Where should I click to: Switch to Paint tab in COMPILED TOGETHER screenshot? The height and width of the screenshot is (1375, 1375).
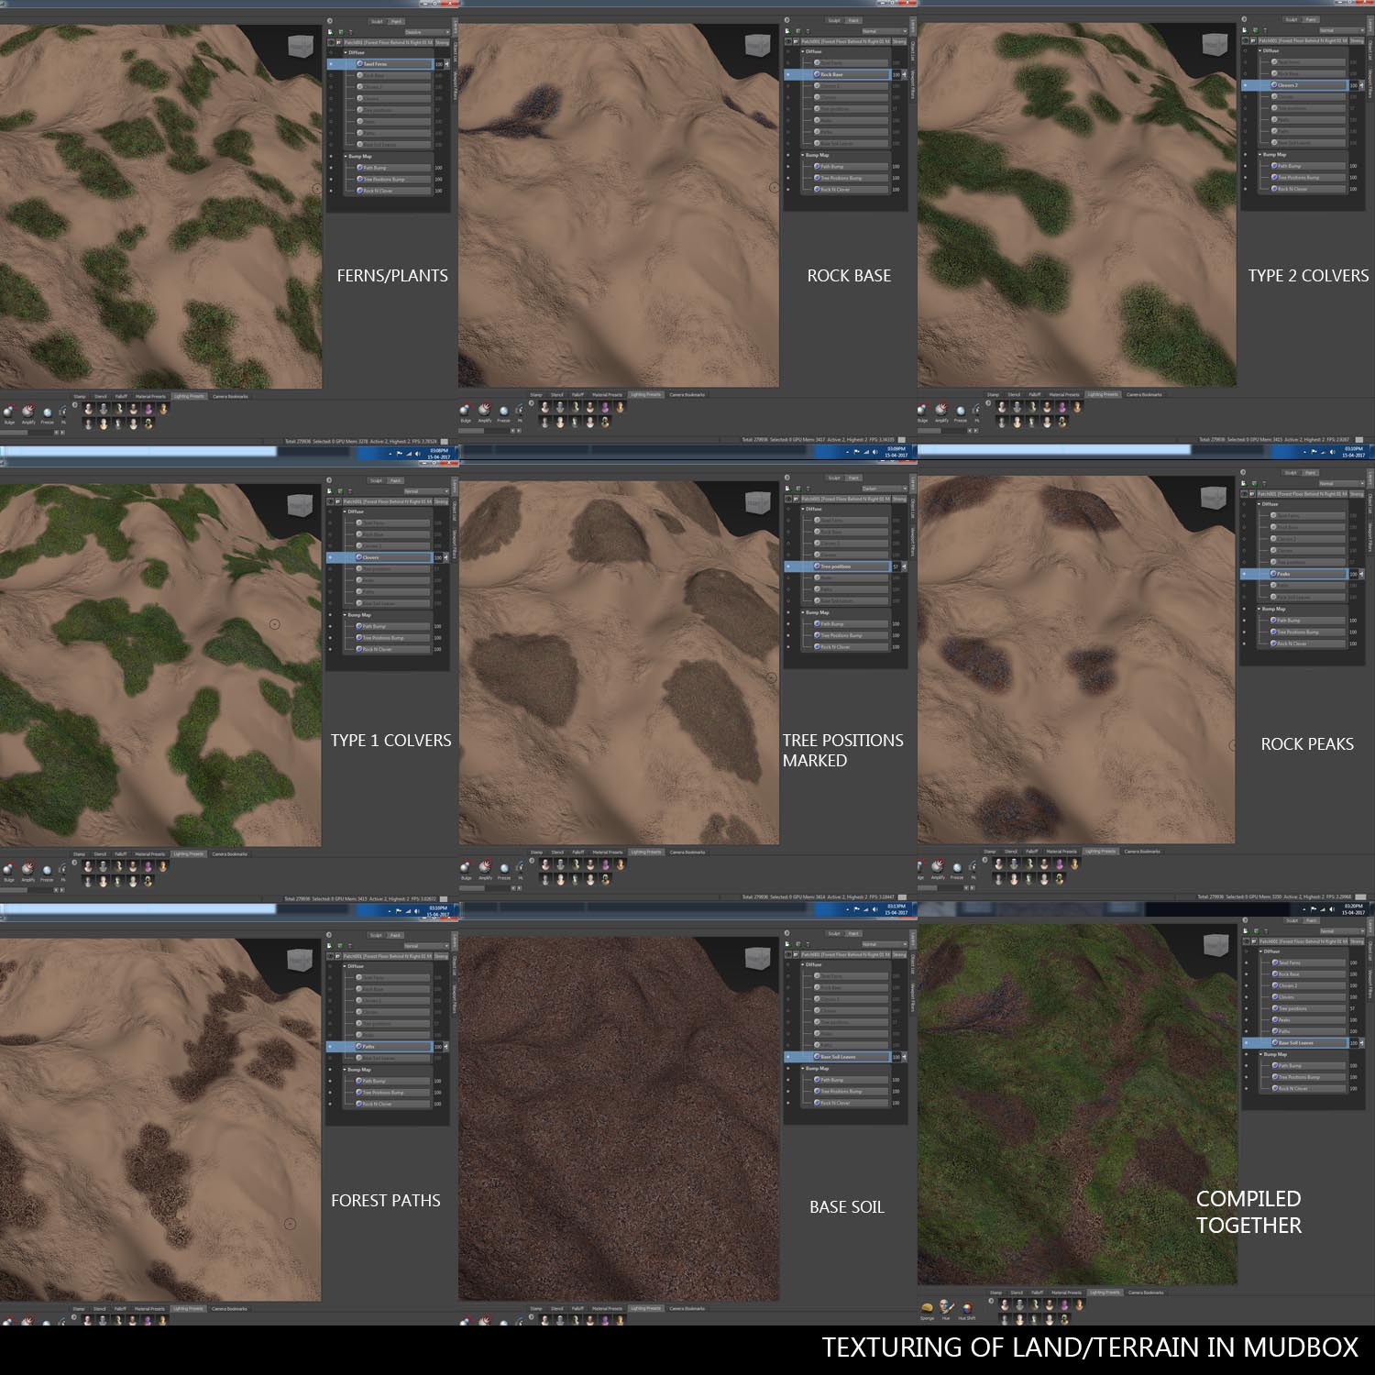click(1309, 920)
